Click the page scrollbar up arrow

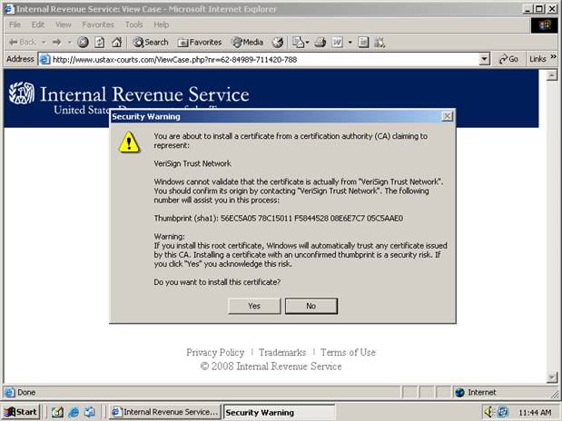(x=552, y=75)
